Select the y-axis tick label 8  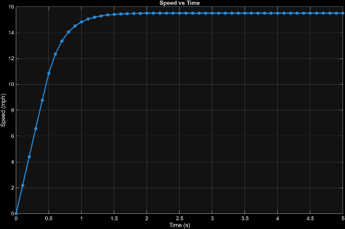click(x=13, y=110)
